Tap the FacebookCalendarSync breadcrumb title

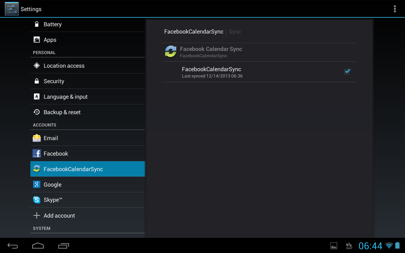pos(194,31)
